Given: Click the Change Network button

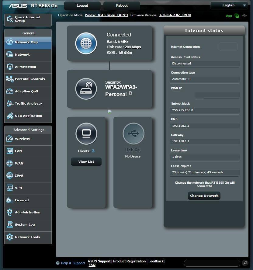Looking at the screenshot, I should pos(204,196).
